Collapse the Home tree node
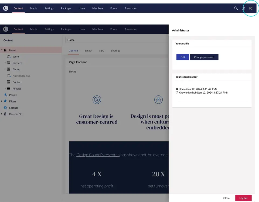Image resolution: width=259 pixels, height=202 pixels. pos(2,50)
